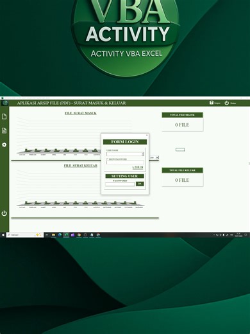Focus the login password field
Image resolution: width=250 pixels, height=334 pixels.
click(125, 163)
